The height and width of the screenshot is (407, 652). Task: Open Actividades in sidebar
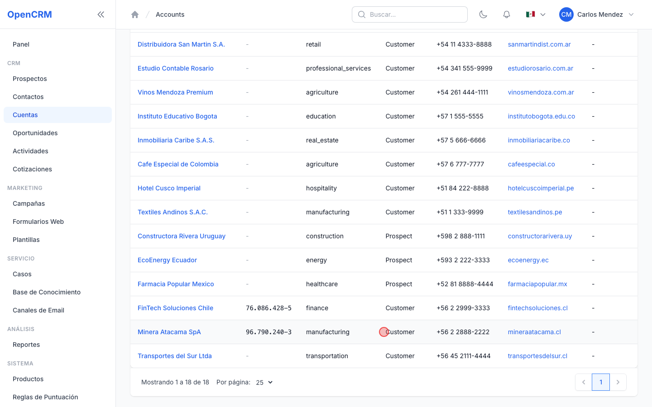pos(58,151)
